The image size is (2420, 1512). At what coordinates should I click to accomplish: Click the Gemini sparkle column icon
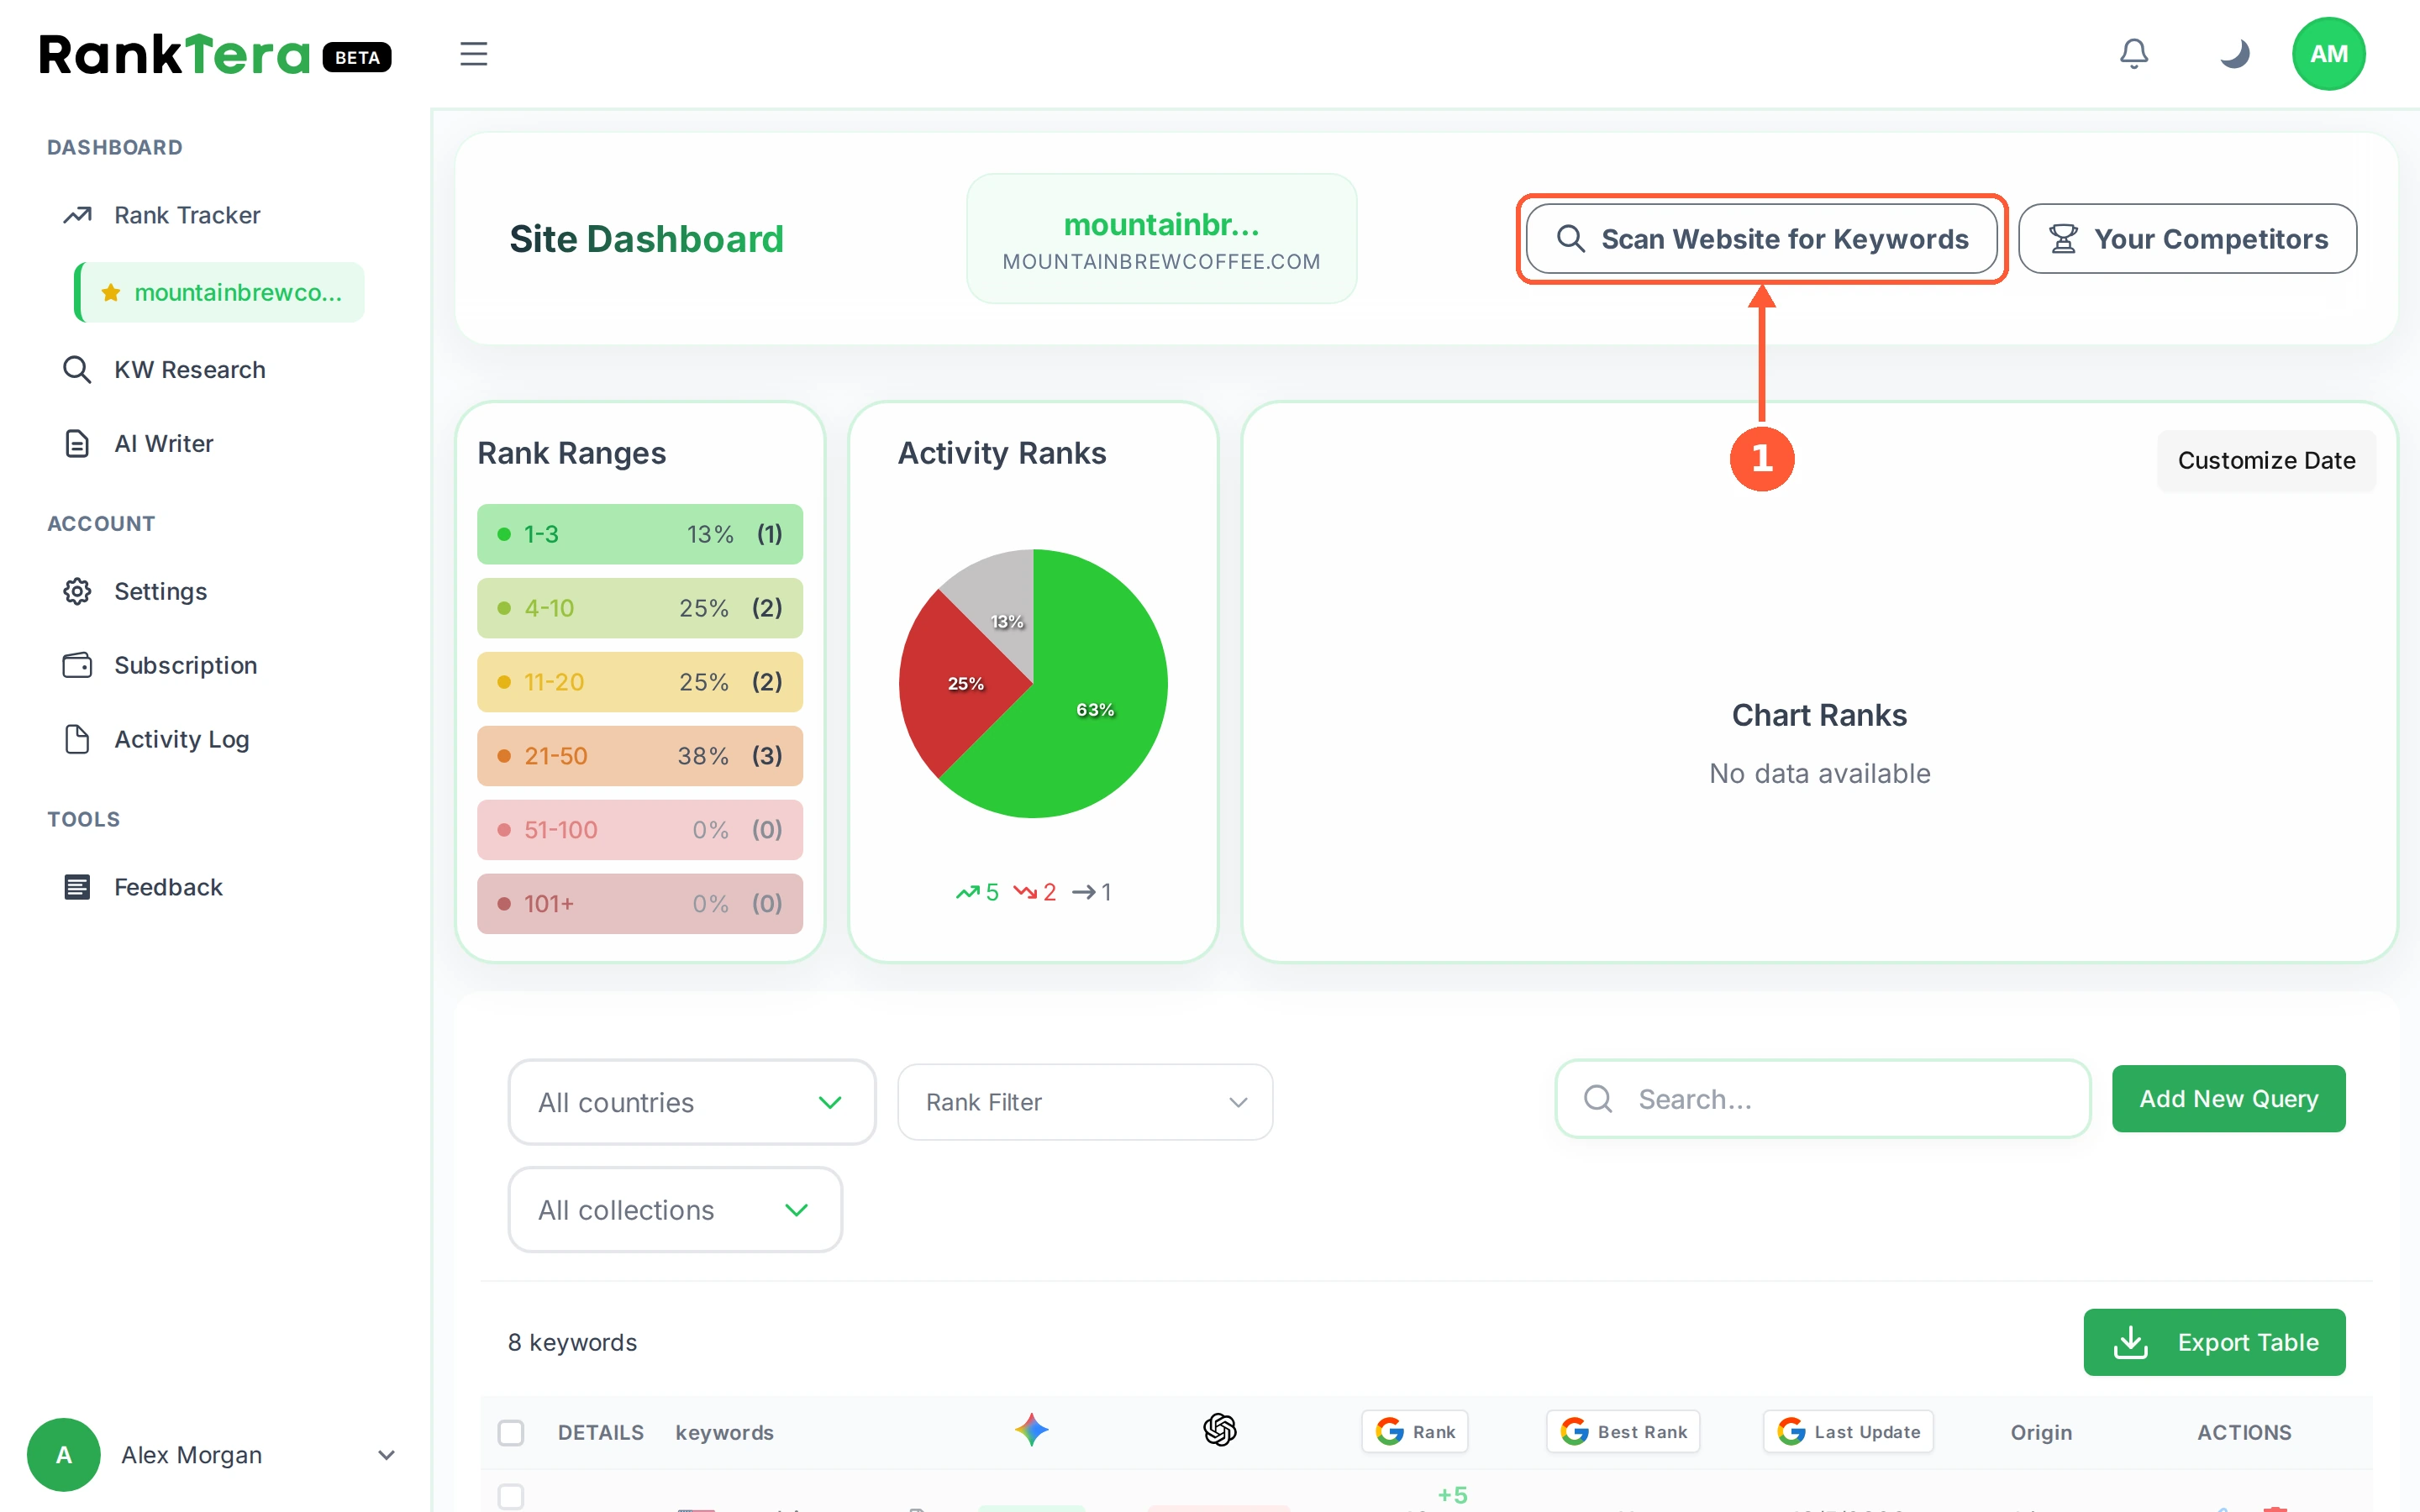pyautogui.click(x=1031, y=1430)
